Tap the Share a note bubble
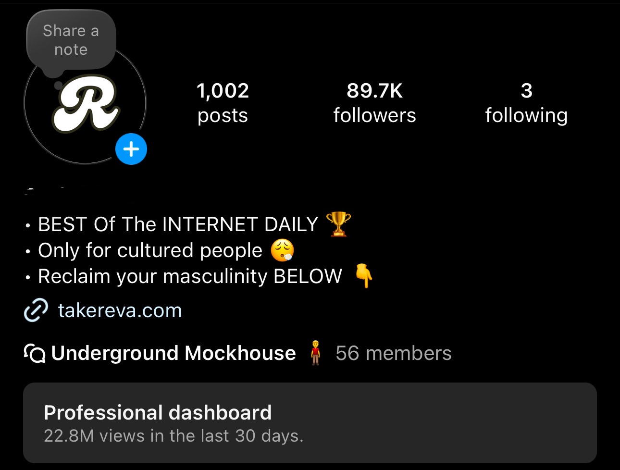The width and height of the screenshot is (620, 470). coord(71,40)
